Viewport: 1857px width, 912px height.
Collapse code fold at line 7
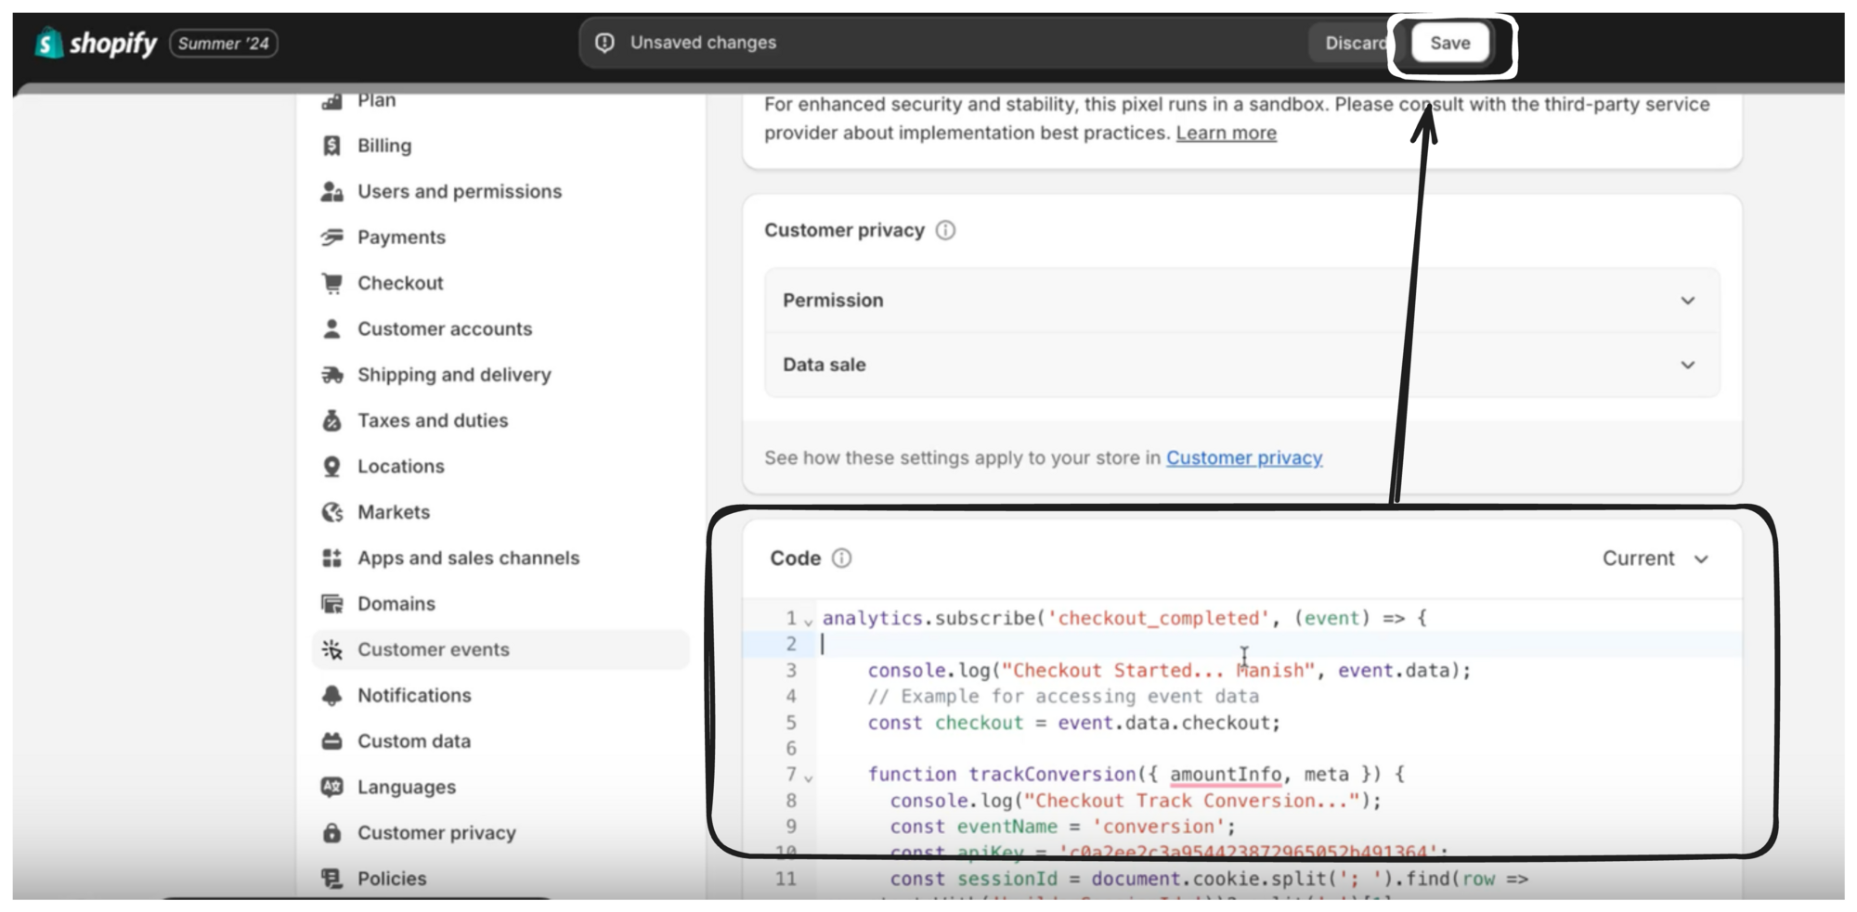tap(808, 777)
